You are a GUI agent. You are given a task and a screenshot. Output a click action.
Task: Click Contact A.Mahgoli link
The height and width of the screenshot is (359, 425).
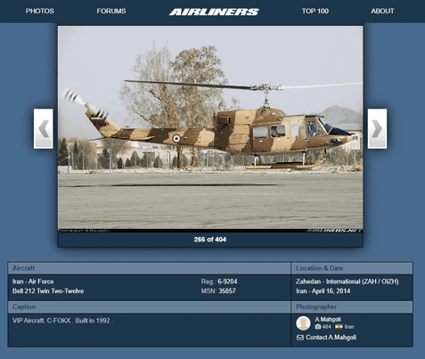331,338
